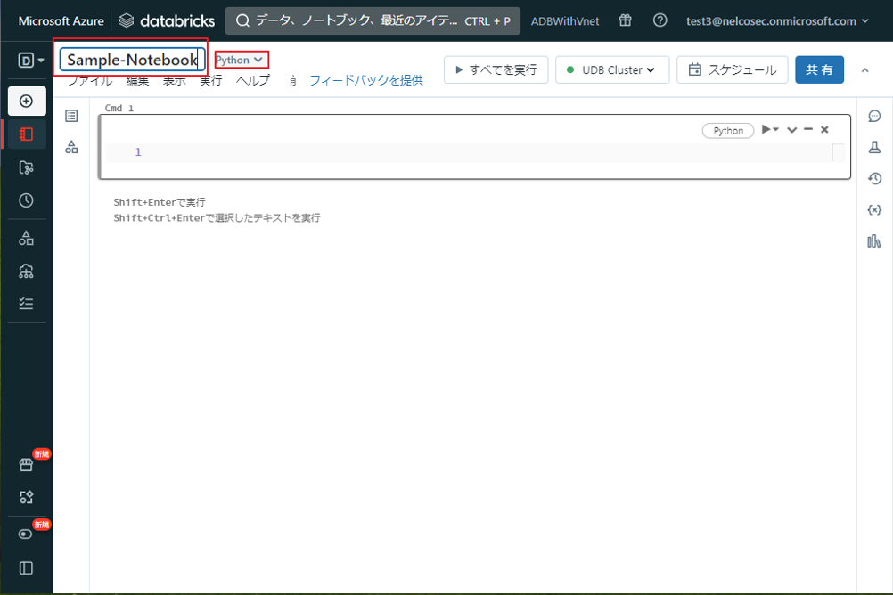Minimize cell Cmd 1 with dash icon
Screen dimensions: 893x595
pos(808,130)
